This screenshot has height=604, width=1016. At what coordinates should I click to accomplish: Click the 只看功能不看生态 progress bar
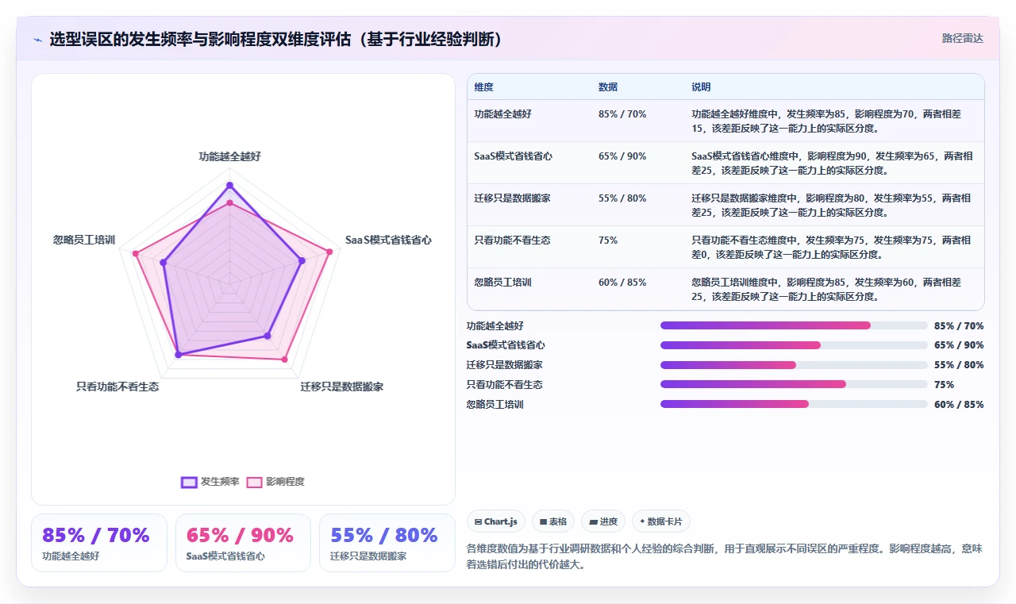coord(794,385)
